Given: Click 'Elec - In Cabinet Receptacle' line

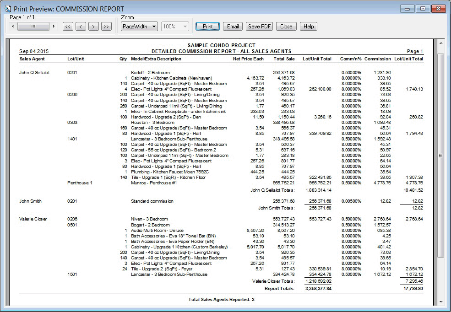Looking at the screenshot, I should click(178, 112).
